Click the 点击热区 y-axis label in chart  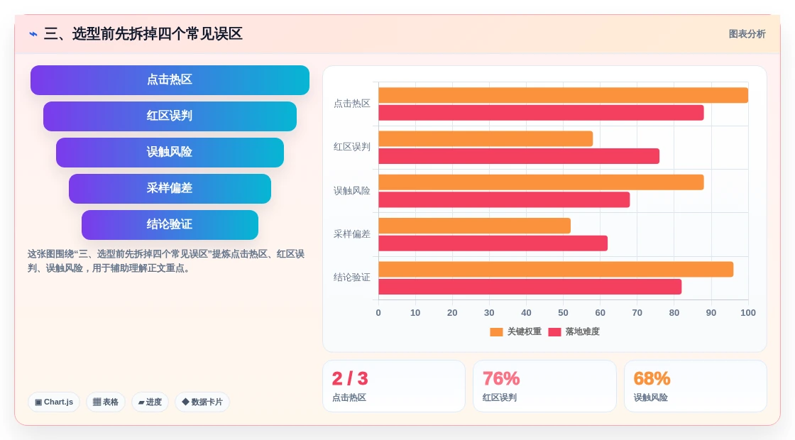[x=352, y=104]
